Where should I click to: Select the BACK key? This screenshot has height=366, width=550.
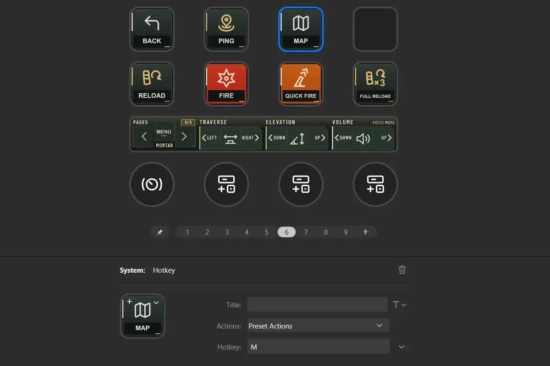152,29
